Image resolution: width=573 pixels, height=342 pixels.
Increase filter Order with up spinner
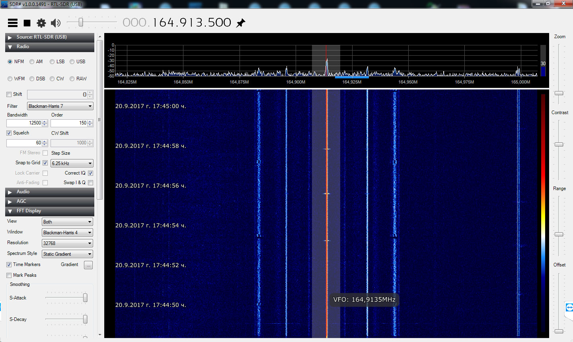(x=90, y=121)
